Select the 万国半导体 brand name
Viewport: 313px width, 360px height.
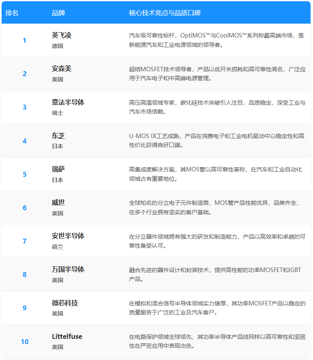click(x=68, y=269)
